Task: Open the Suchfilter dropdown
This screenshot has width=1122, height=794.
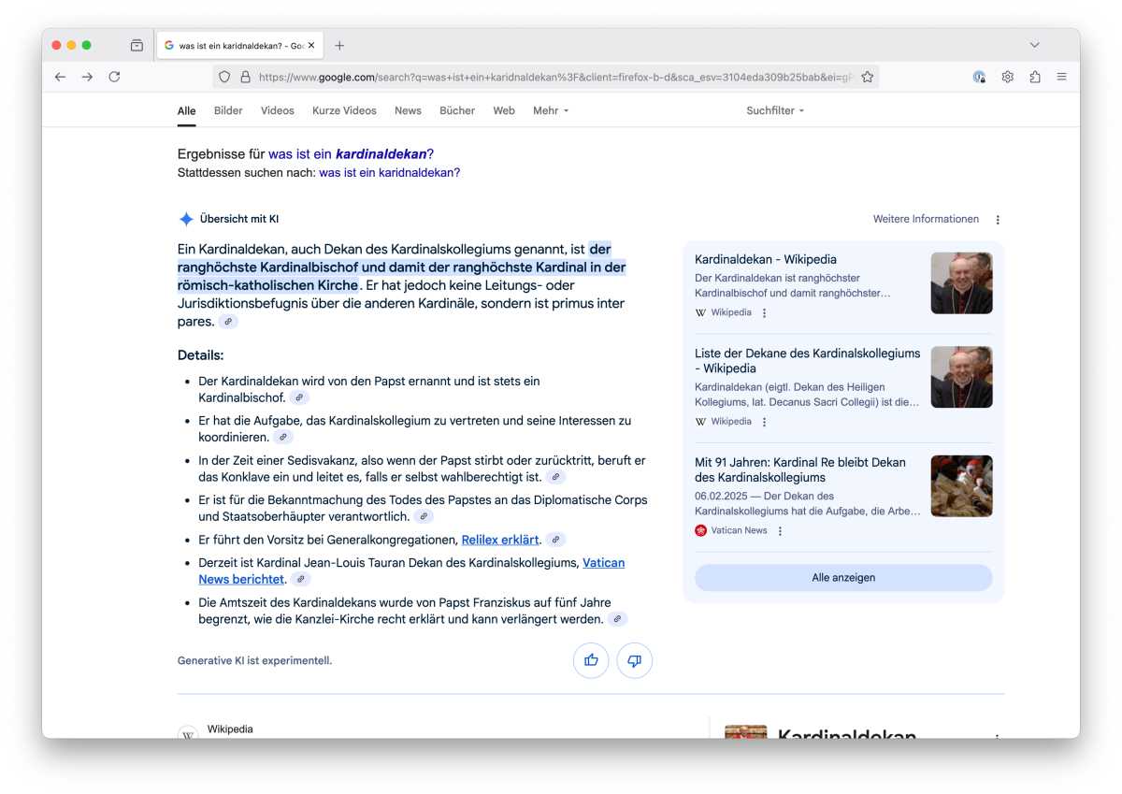Action: point(774,110)
